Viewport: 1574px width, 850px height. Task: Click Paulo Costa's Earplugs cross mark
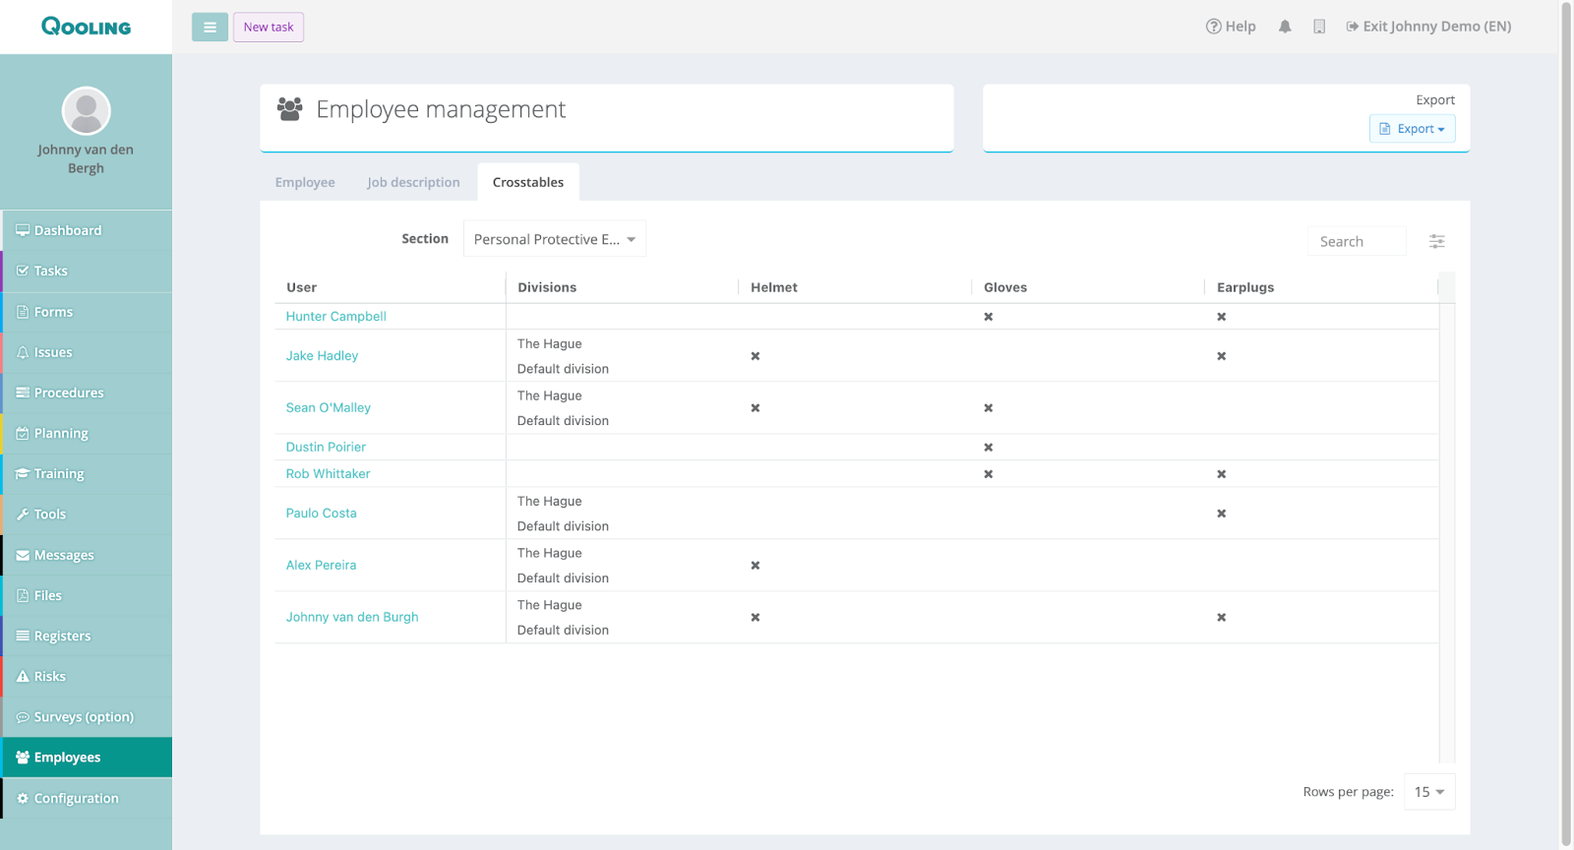coord(1222,514)
